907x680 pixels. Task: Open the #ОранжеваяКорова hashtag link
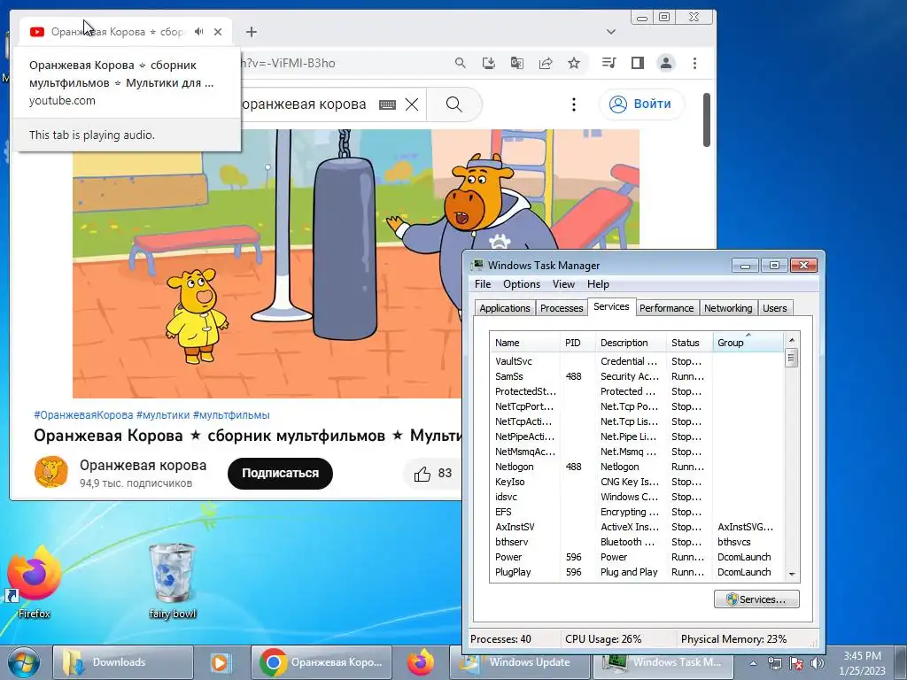83,415
